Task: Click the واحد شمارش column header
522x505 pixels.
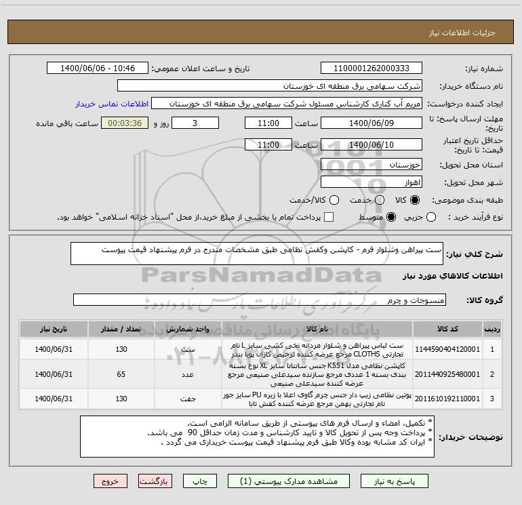Action: pyautogui.click(x=188, y=329)
